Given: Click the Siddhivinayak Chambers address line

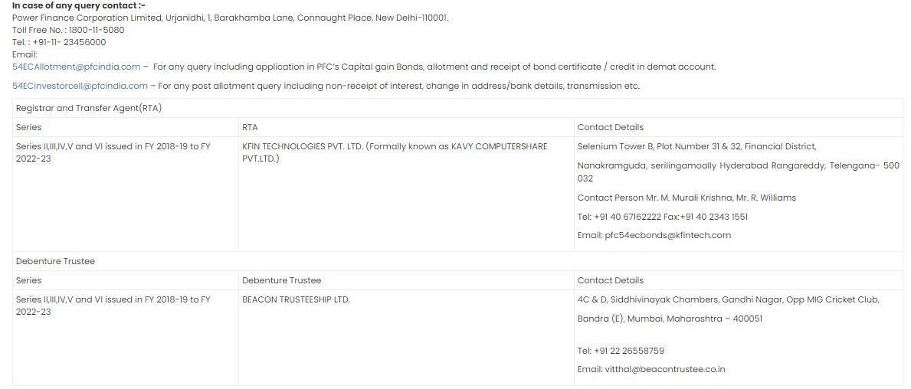Looking at the screenshot, I should (x=728, y=299).
